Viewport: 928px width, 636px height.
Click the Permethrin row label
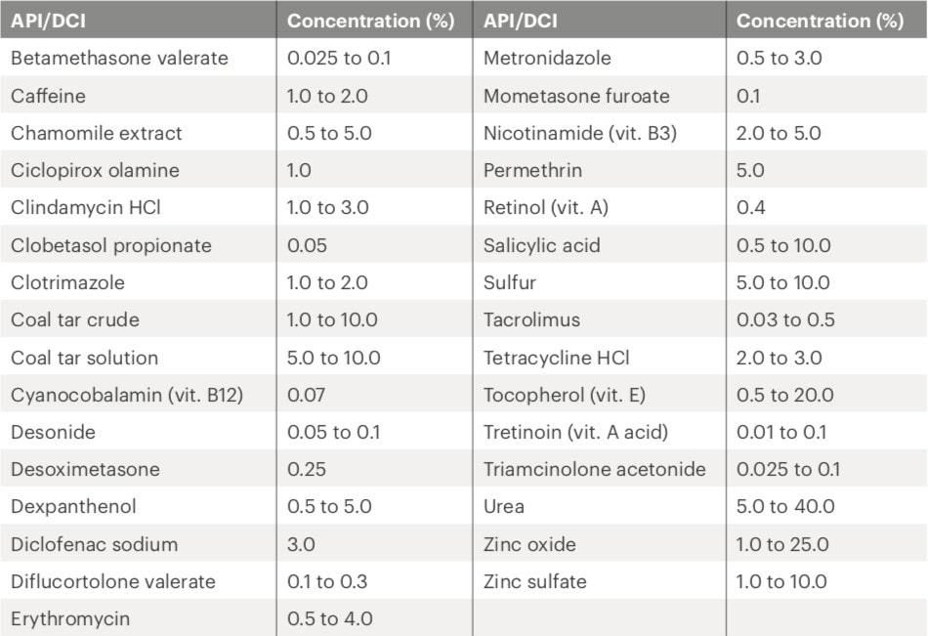(532, 170)
